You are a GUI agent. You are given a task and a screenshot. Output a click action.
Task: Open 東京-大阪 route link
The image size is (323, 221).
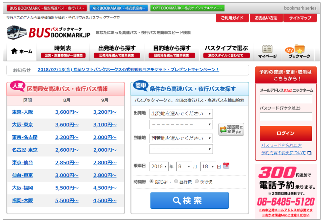pyautogui.click(x=22, y=112)
